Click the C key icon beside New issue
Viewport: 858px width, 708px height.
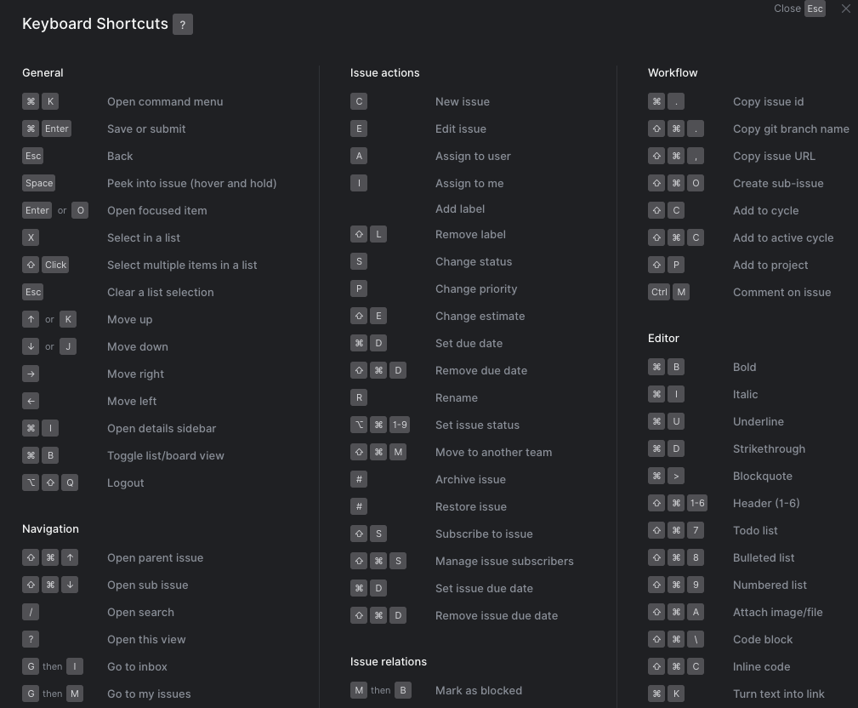pos(359,101)
